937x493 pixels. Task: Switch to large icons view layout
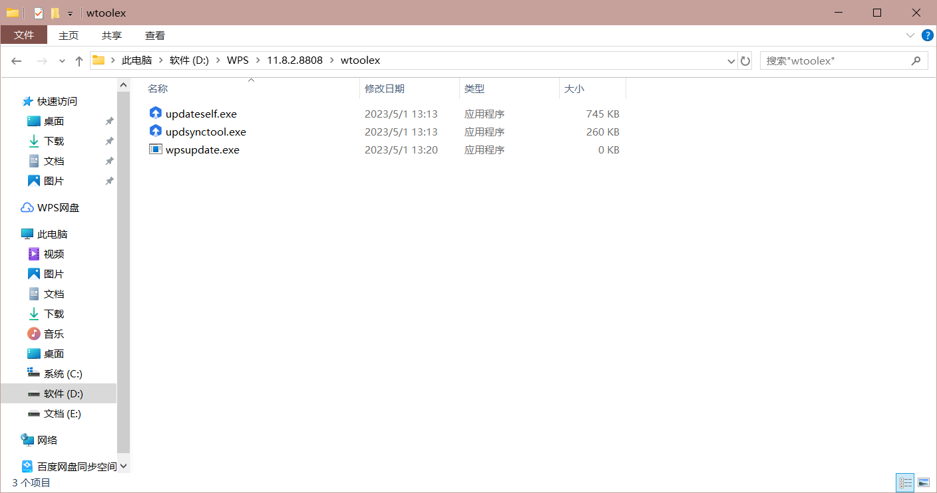pos(924,482)
